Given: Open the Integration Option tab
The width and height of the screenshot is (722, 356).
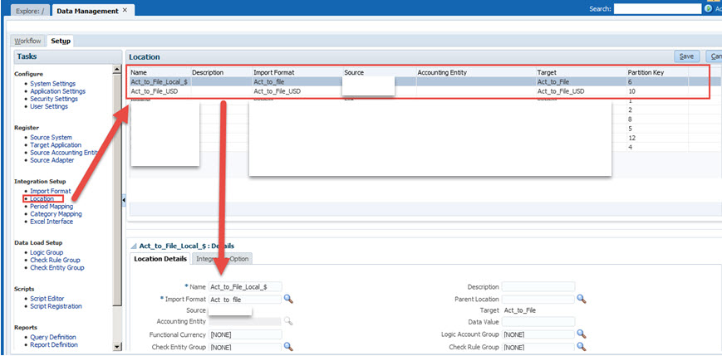Looking at the screenshot, I should [x=221, y=259].
